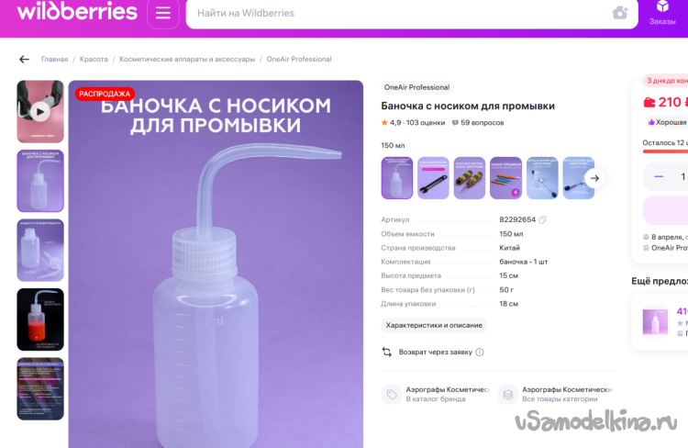Select the red liquid bottle thumbnail

[x=40, y=319]
